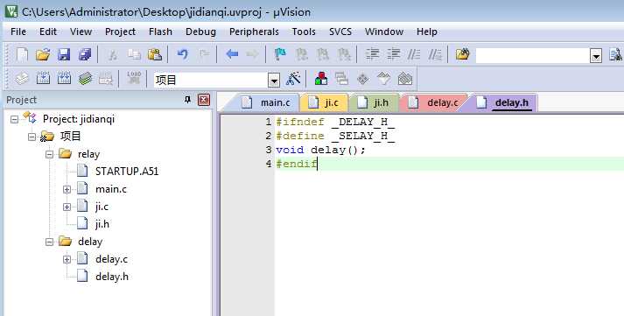Indent the selected lines with the Indent icon
The height and width of the screenshot is (316, 624).
(373, 54)
